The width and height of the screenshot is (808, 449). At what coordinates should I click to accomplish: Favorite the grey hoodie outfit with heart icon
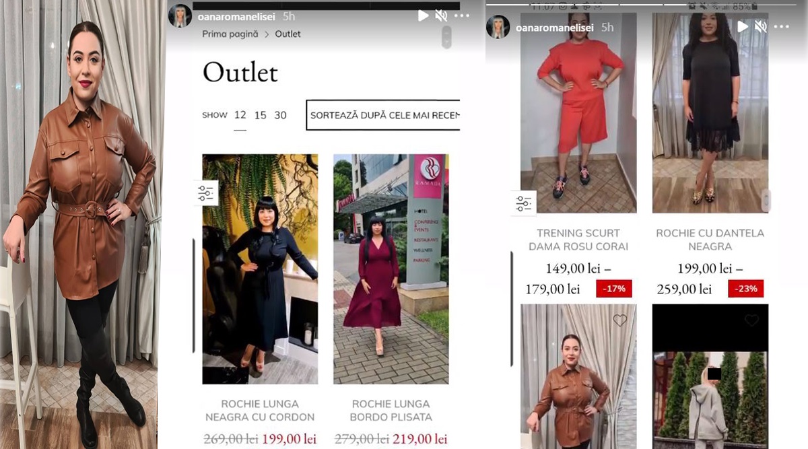pos(751,320)
